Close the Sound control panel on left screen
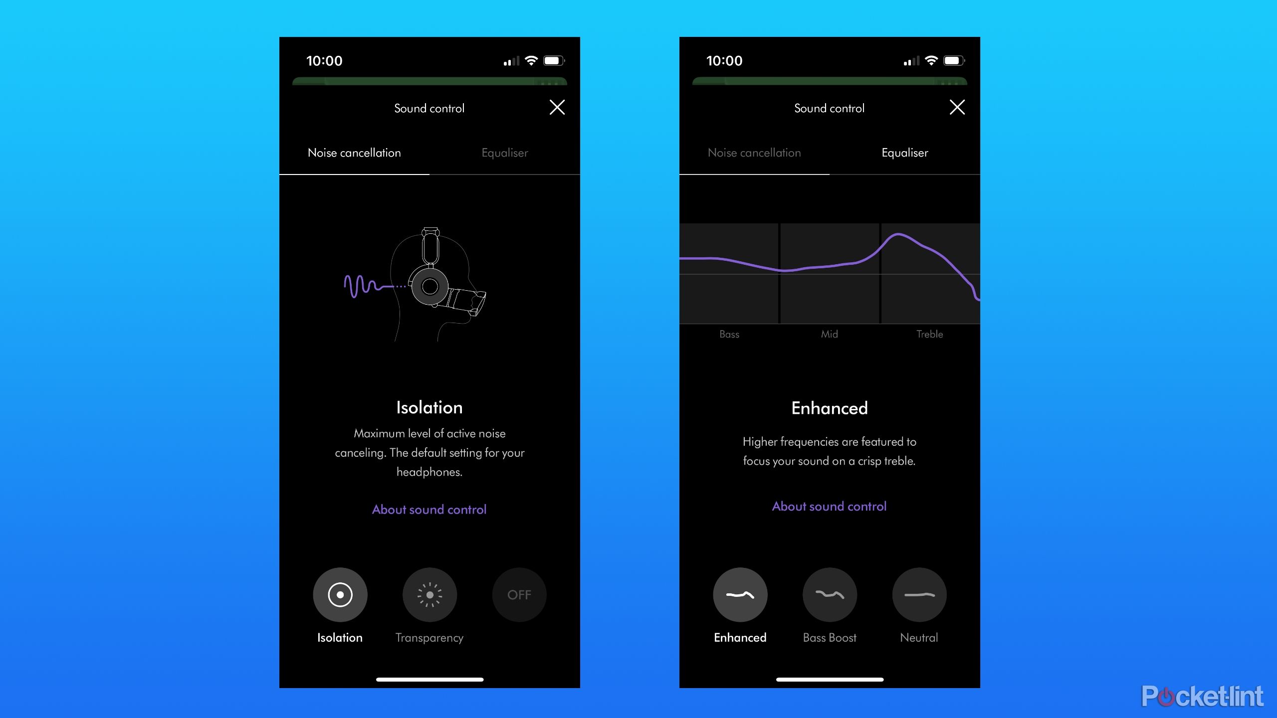Image resolution: width=1277 pixels, height=718 pixels. click(x=557, y=107)
